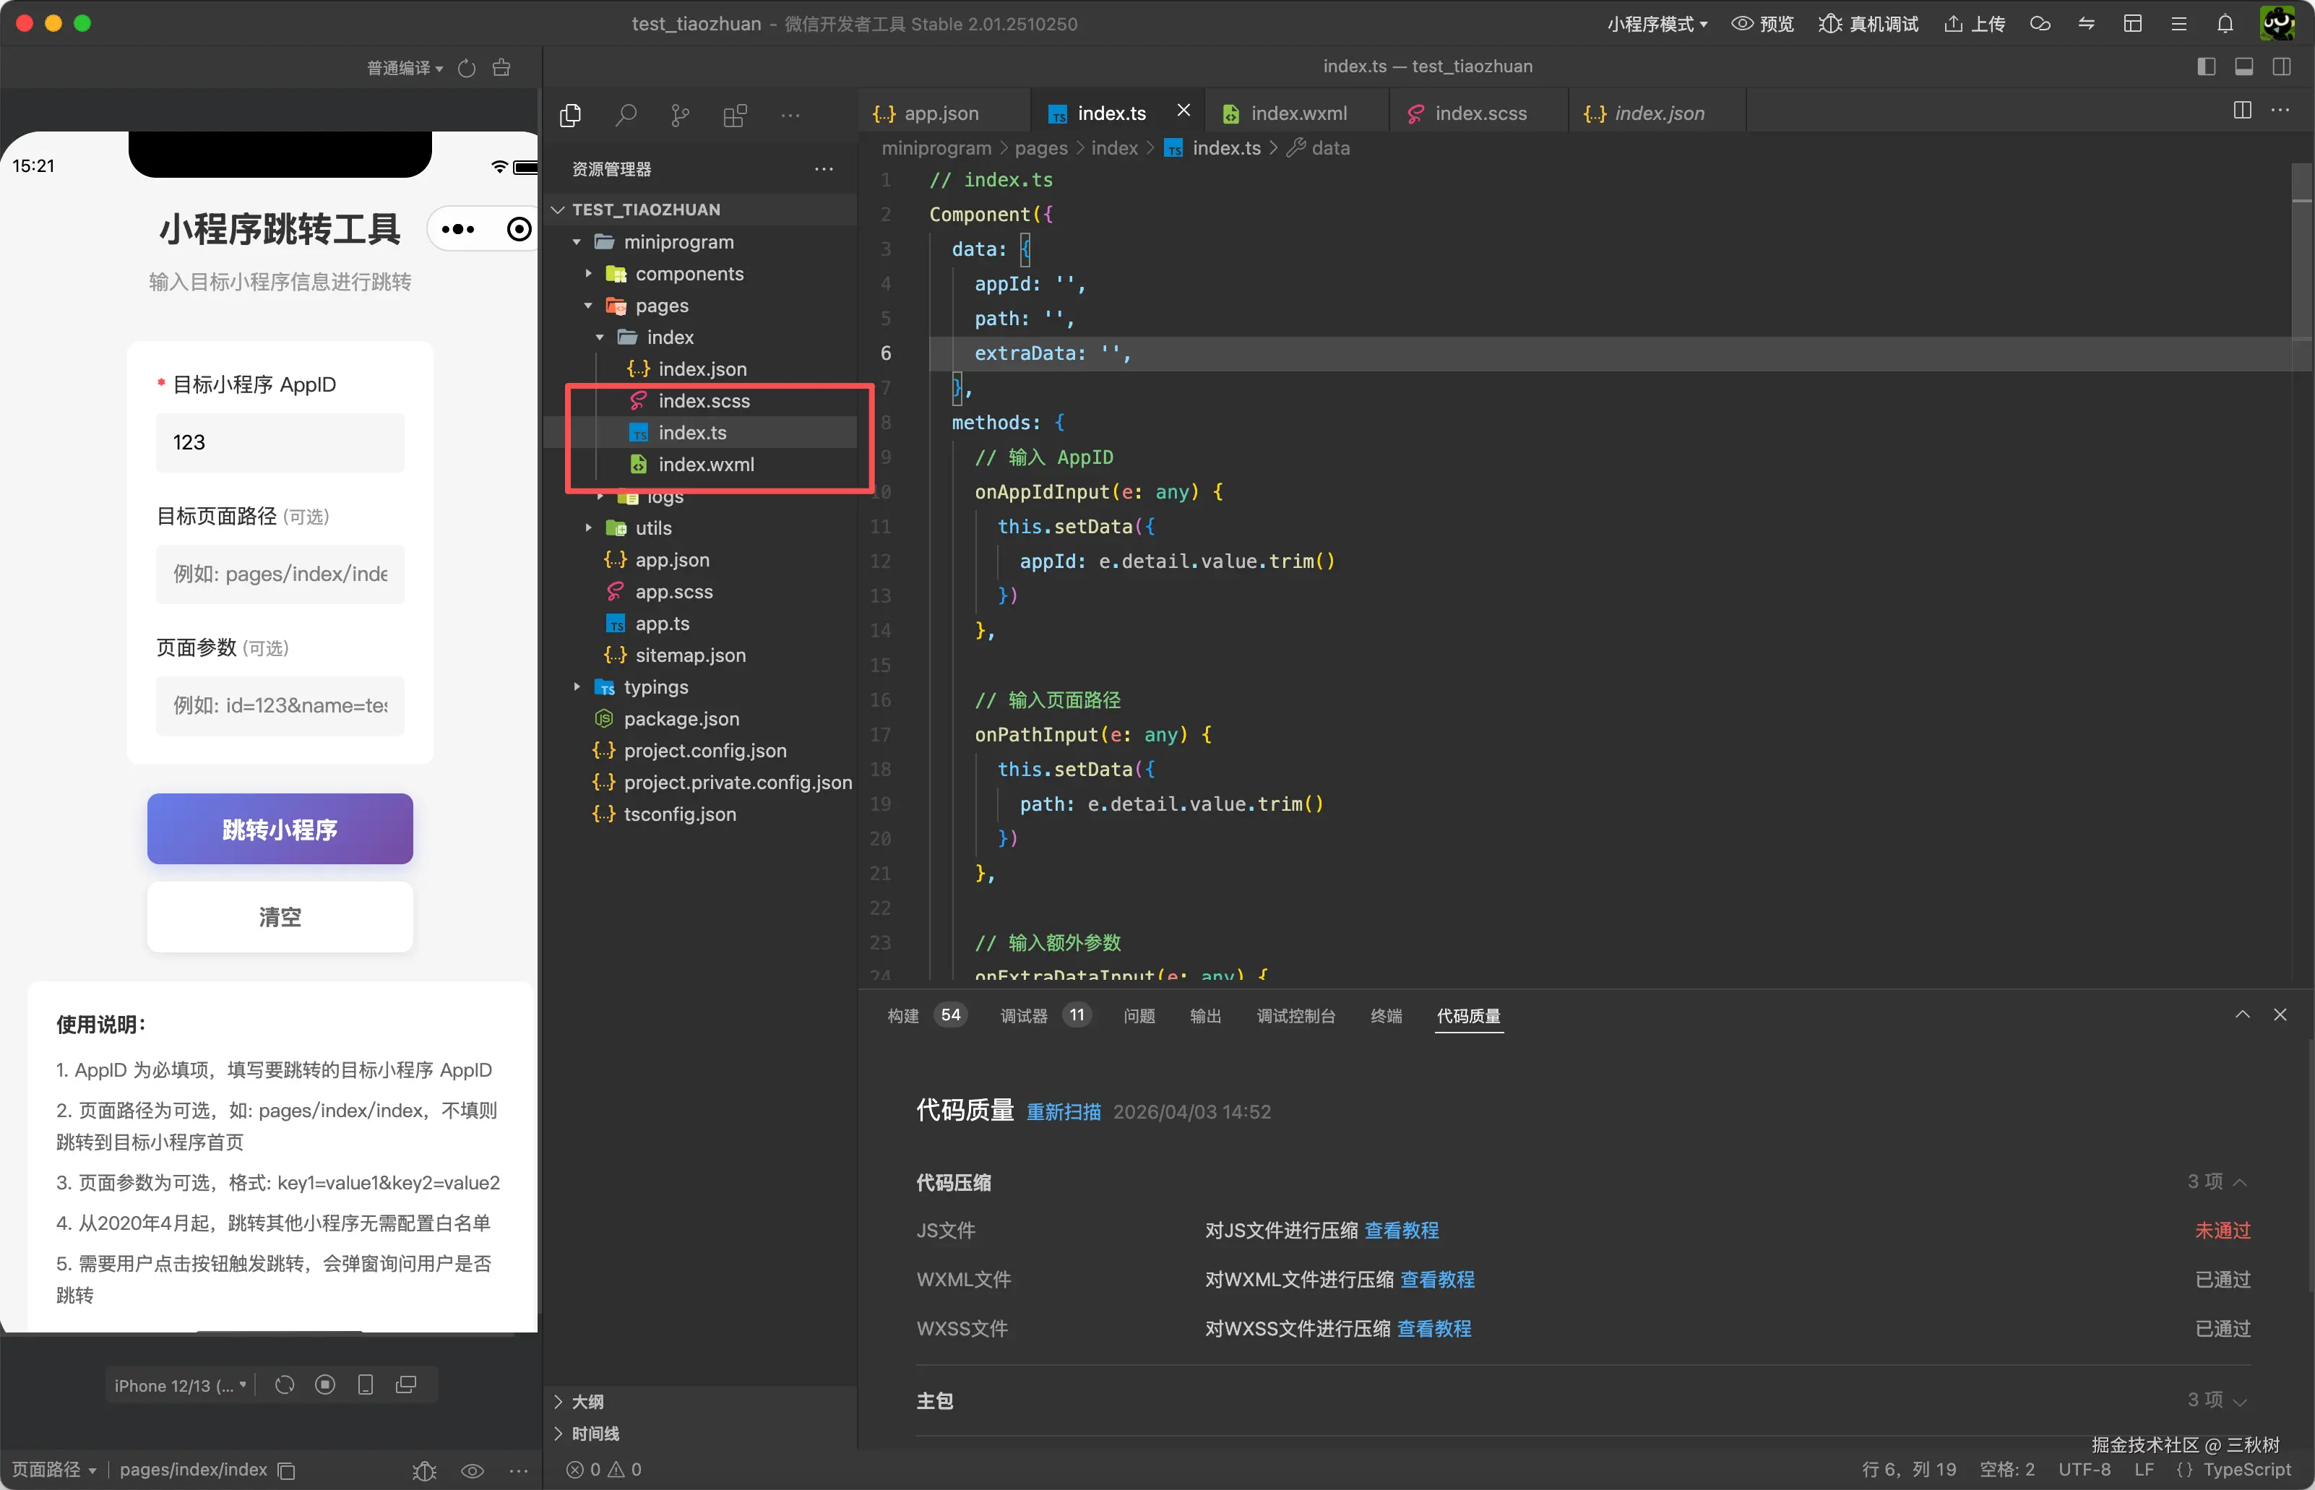Toggle the left sidebar layout button
Image resolution: width=2315 pixels, height=1490 pixels.
(2206, 66)
